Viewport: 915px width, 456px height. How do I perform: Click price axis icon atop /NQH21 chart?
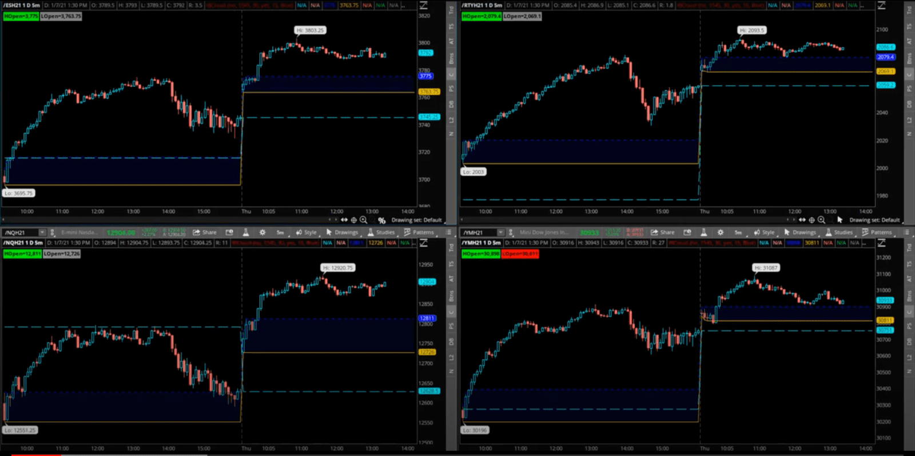424,243
